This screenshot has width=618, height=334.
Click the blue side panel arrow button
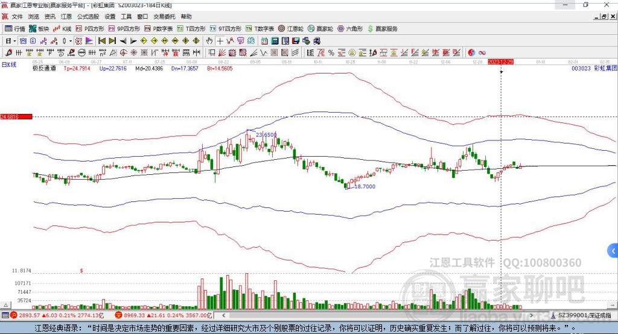click(x=613, y=251)
